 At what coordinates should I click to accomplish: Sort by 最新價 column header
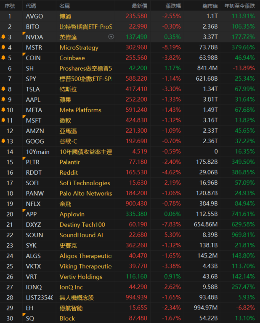point(139,6)
